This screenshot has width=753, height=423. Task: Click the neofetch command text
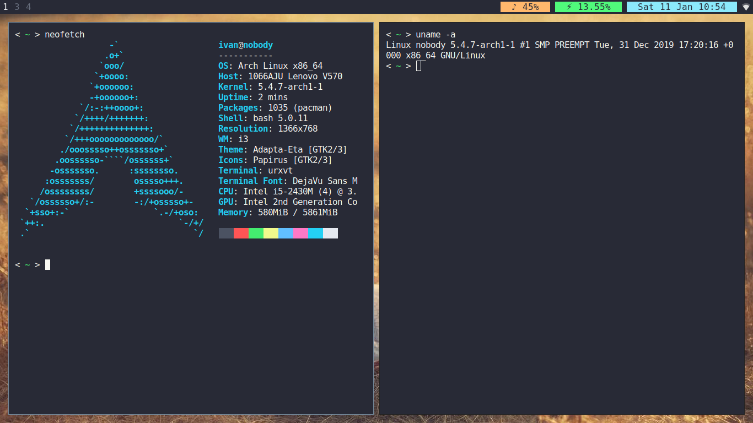coord(64,35)
